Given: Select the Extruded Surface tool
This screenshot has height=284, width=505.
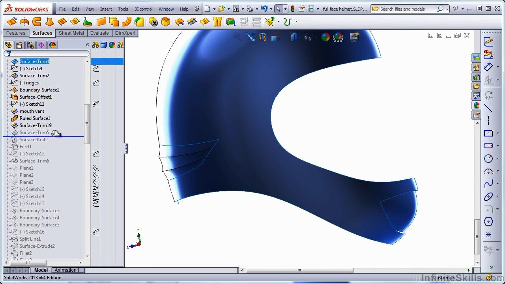Looking at the screenshot, I should point(12,22).
